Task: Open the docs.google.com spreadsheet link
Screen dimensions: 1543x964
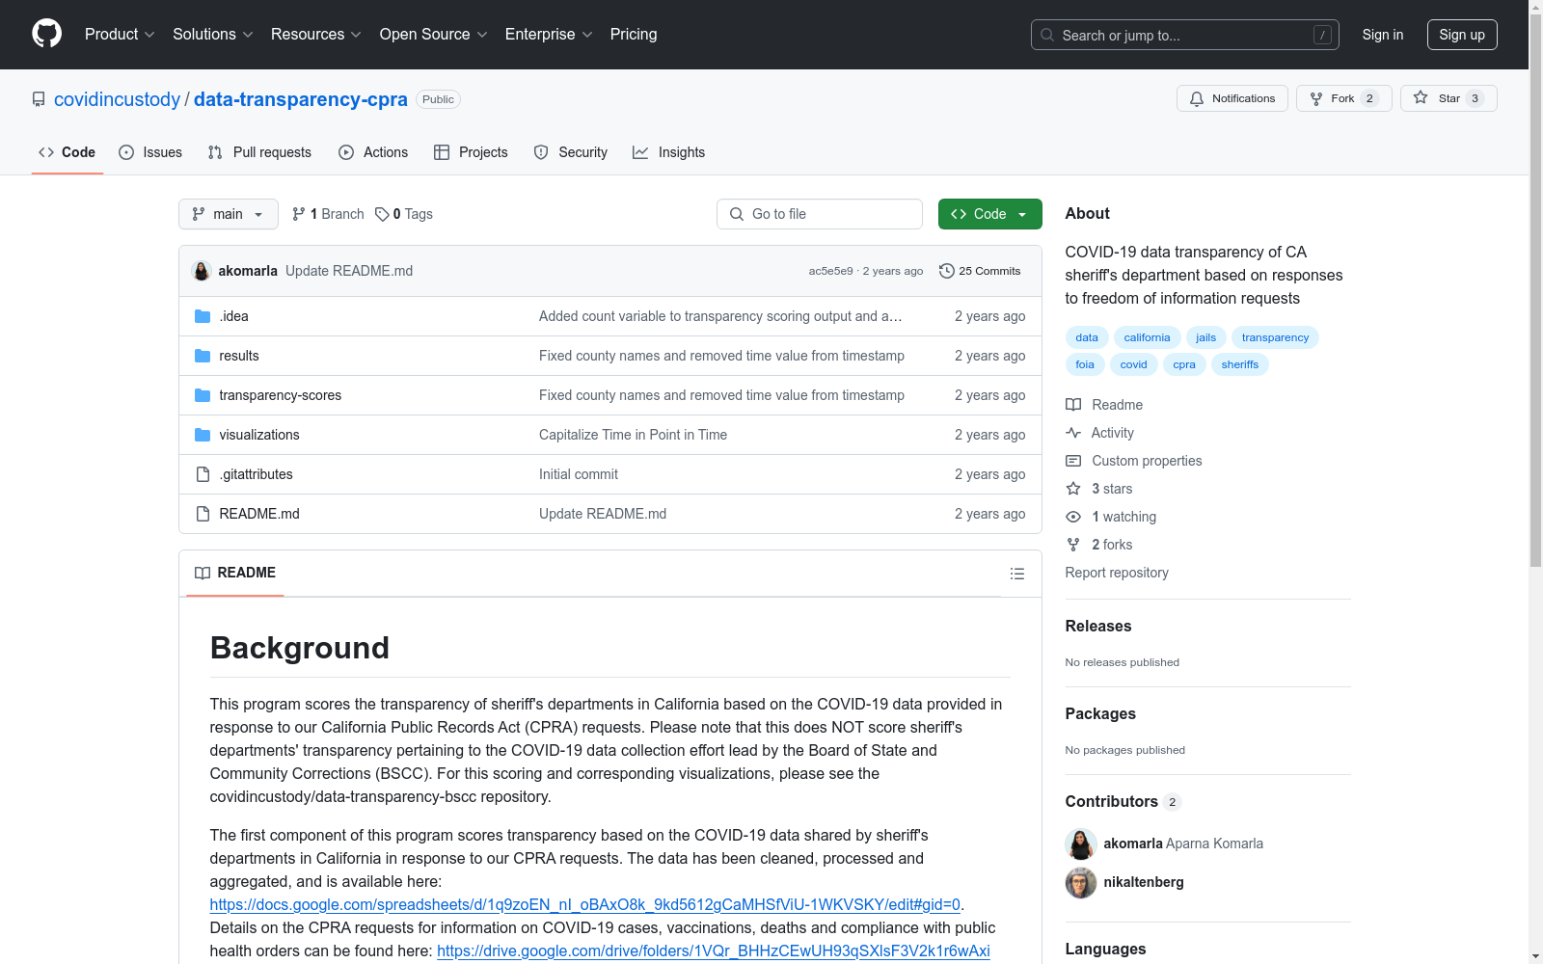Action: (584, 904)
